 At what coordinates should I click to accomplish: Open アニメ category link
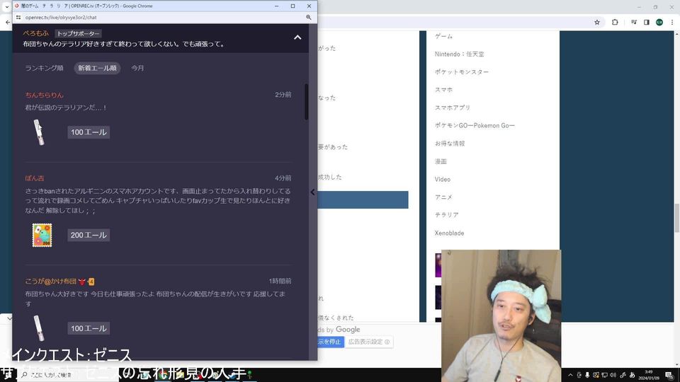click(443, 197)
